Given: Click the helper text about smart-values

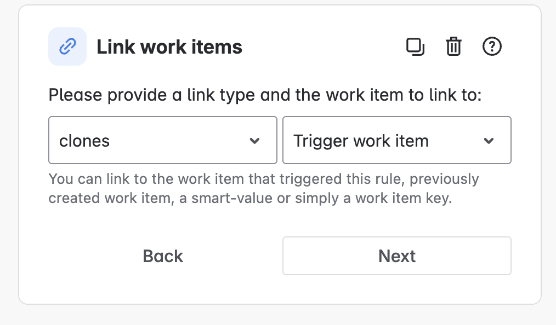Looking at the screenshot, I should tap(263, 188).
